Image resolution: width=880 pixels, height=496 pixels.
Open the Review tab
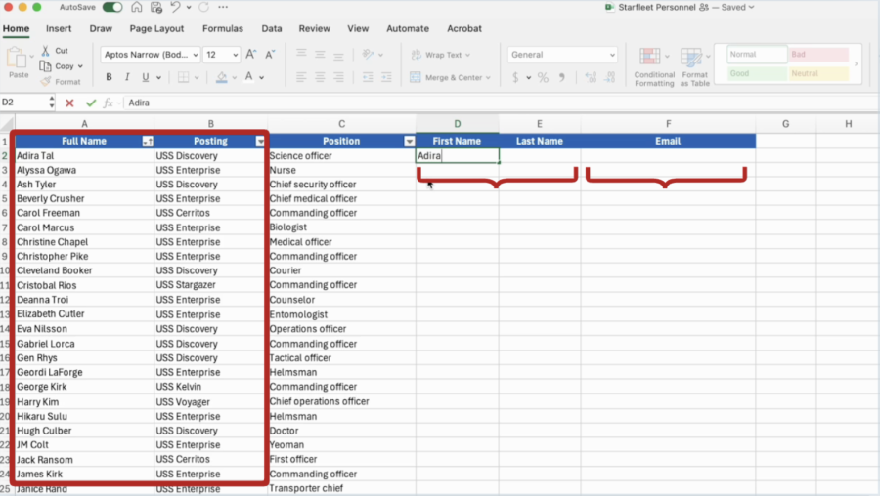314,28
